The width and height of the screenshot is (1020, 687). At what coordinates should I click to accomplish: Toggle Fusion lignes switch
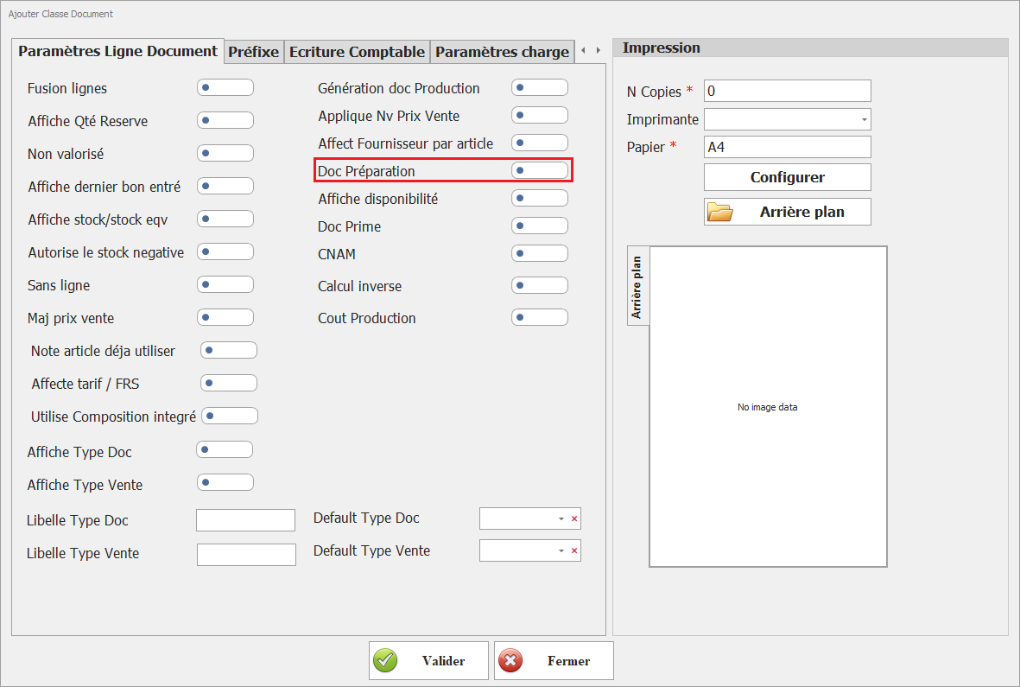coord(225,87)
